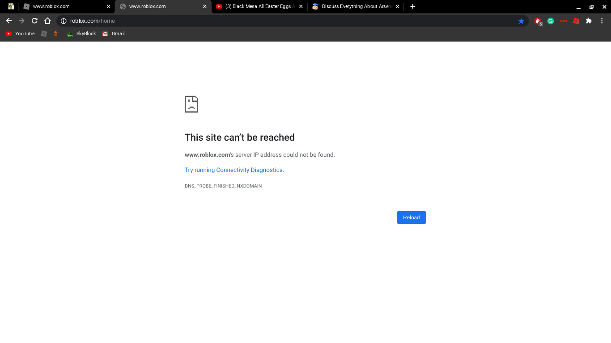Image resolution: width=611 pixels, height=343 pixels.
Task: Close the Black Mesa YouTube tab
Action: click(301, 7)
